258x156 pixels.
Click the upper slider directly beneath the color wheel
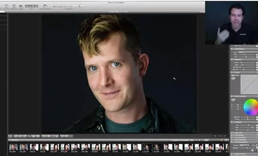pyautogui.click(x=248, y=117)
